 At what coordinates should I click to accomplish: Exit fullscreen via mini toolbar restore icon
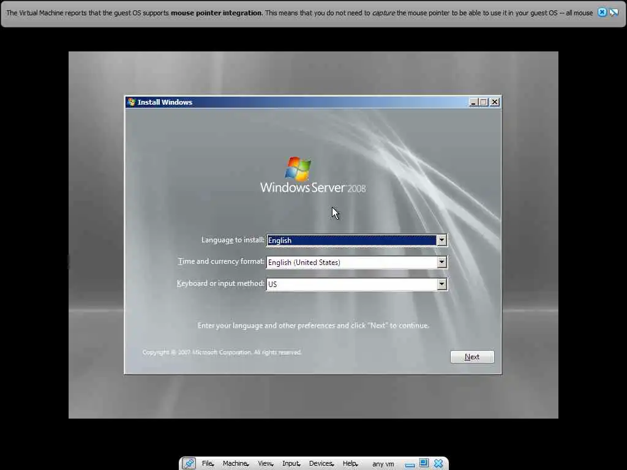point(424,463)
